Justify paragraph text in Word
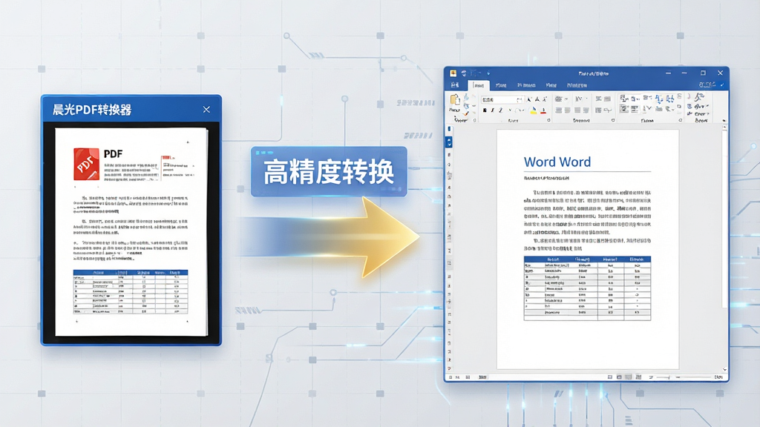This screenshot has width=760, height=427. click(586, 110)
